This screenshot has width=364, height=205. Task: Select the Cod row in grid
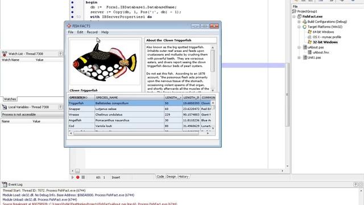click(x=139, y=126)
